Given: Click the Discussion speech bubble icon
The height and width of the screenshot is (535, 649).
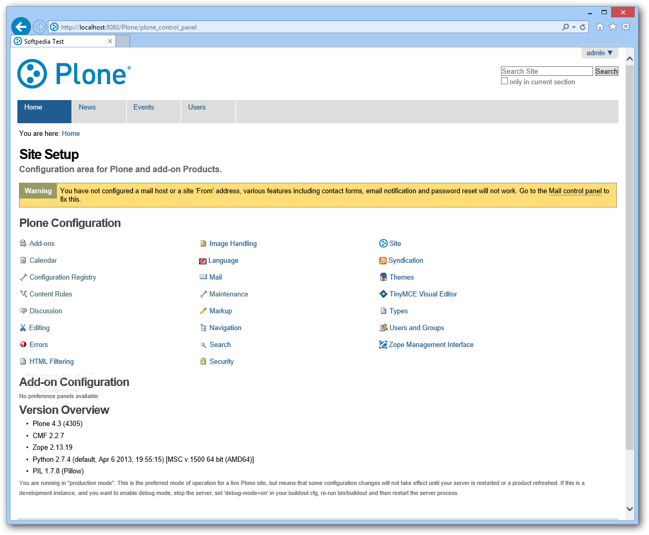Looking at the screenshot, I should click(x=23, y=311).
